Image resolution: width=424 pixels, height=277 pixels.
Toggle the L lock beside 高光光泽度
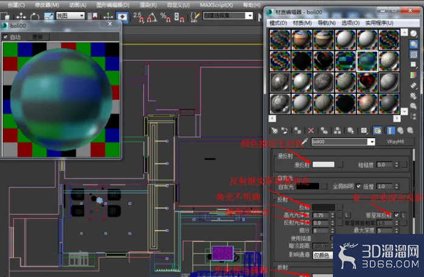[x=347, y=215]
